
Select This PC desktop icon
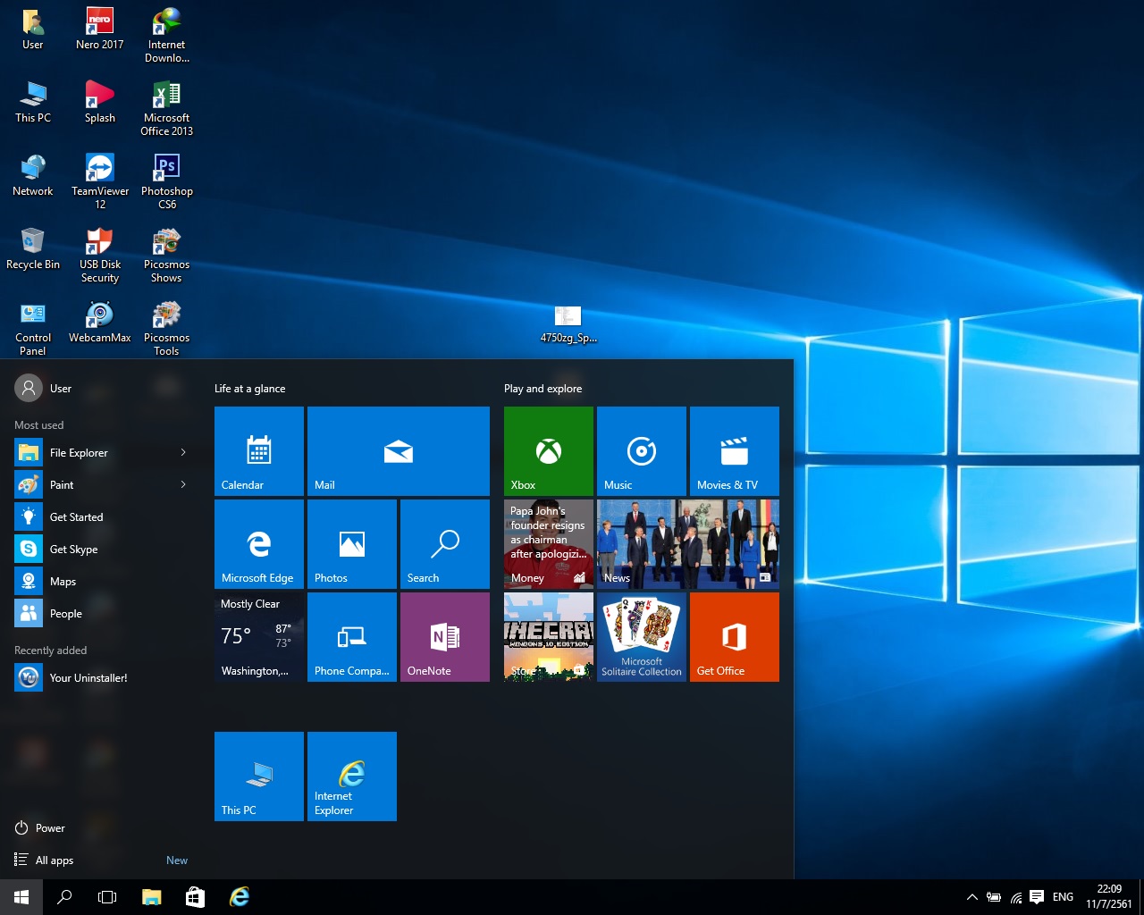(33, 103)
